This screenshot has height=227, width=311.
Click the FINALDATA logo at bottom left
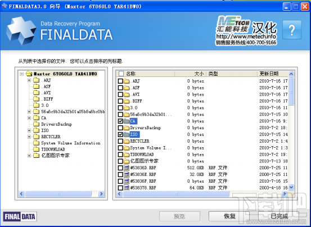[x=20, y=216]
